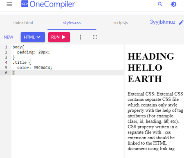Screen dimensions: 184x158
Task: Expand the HTML language dropdown
Action: (x=33, y=37)
